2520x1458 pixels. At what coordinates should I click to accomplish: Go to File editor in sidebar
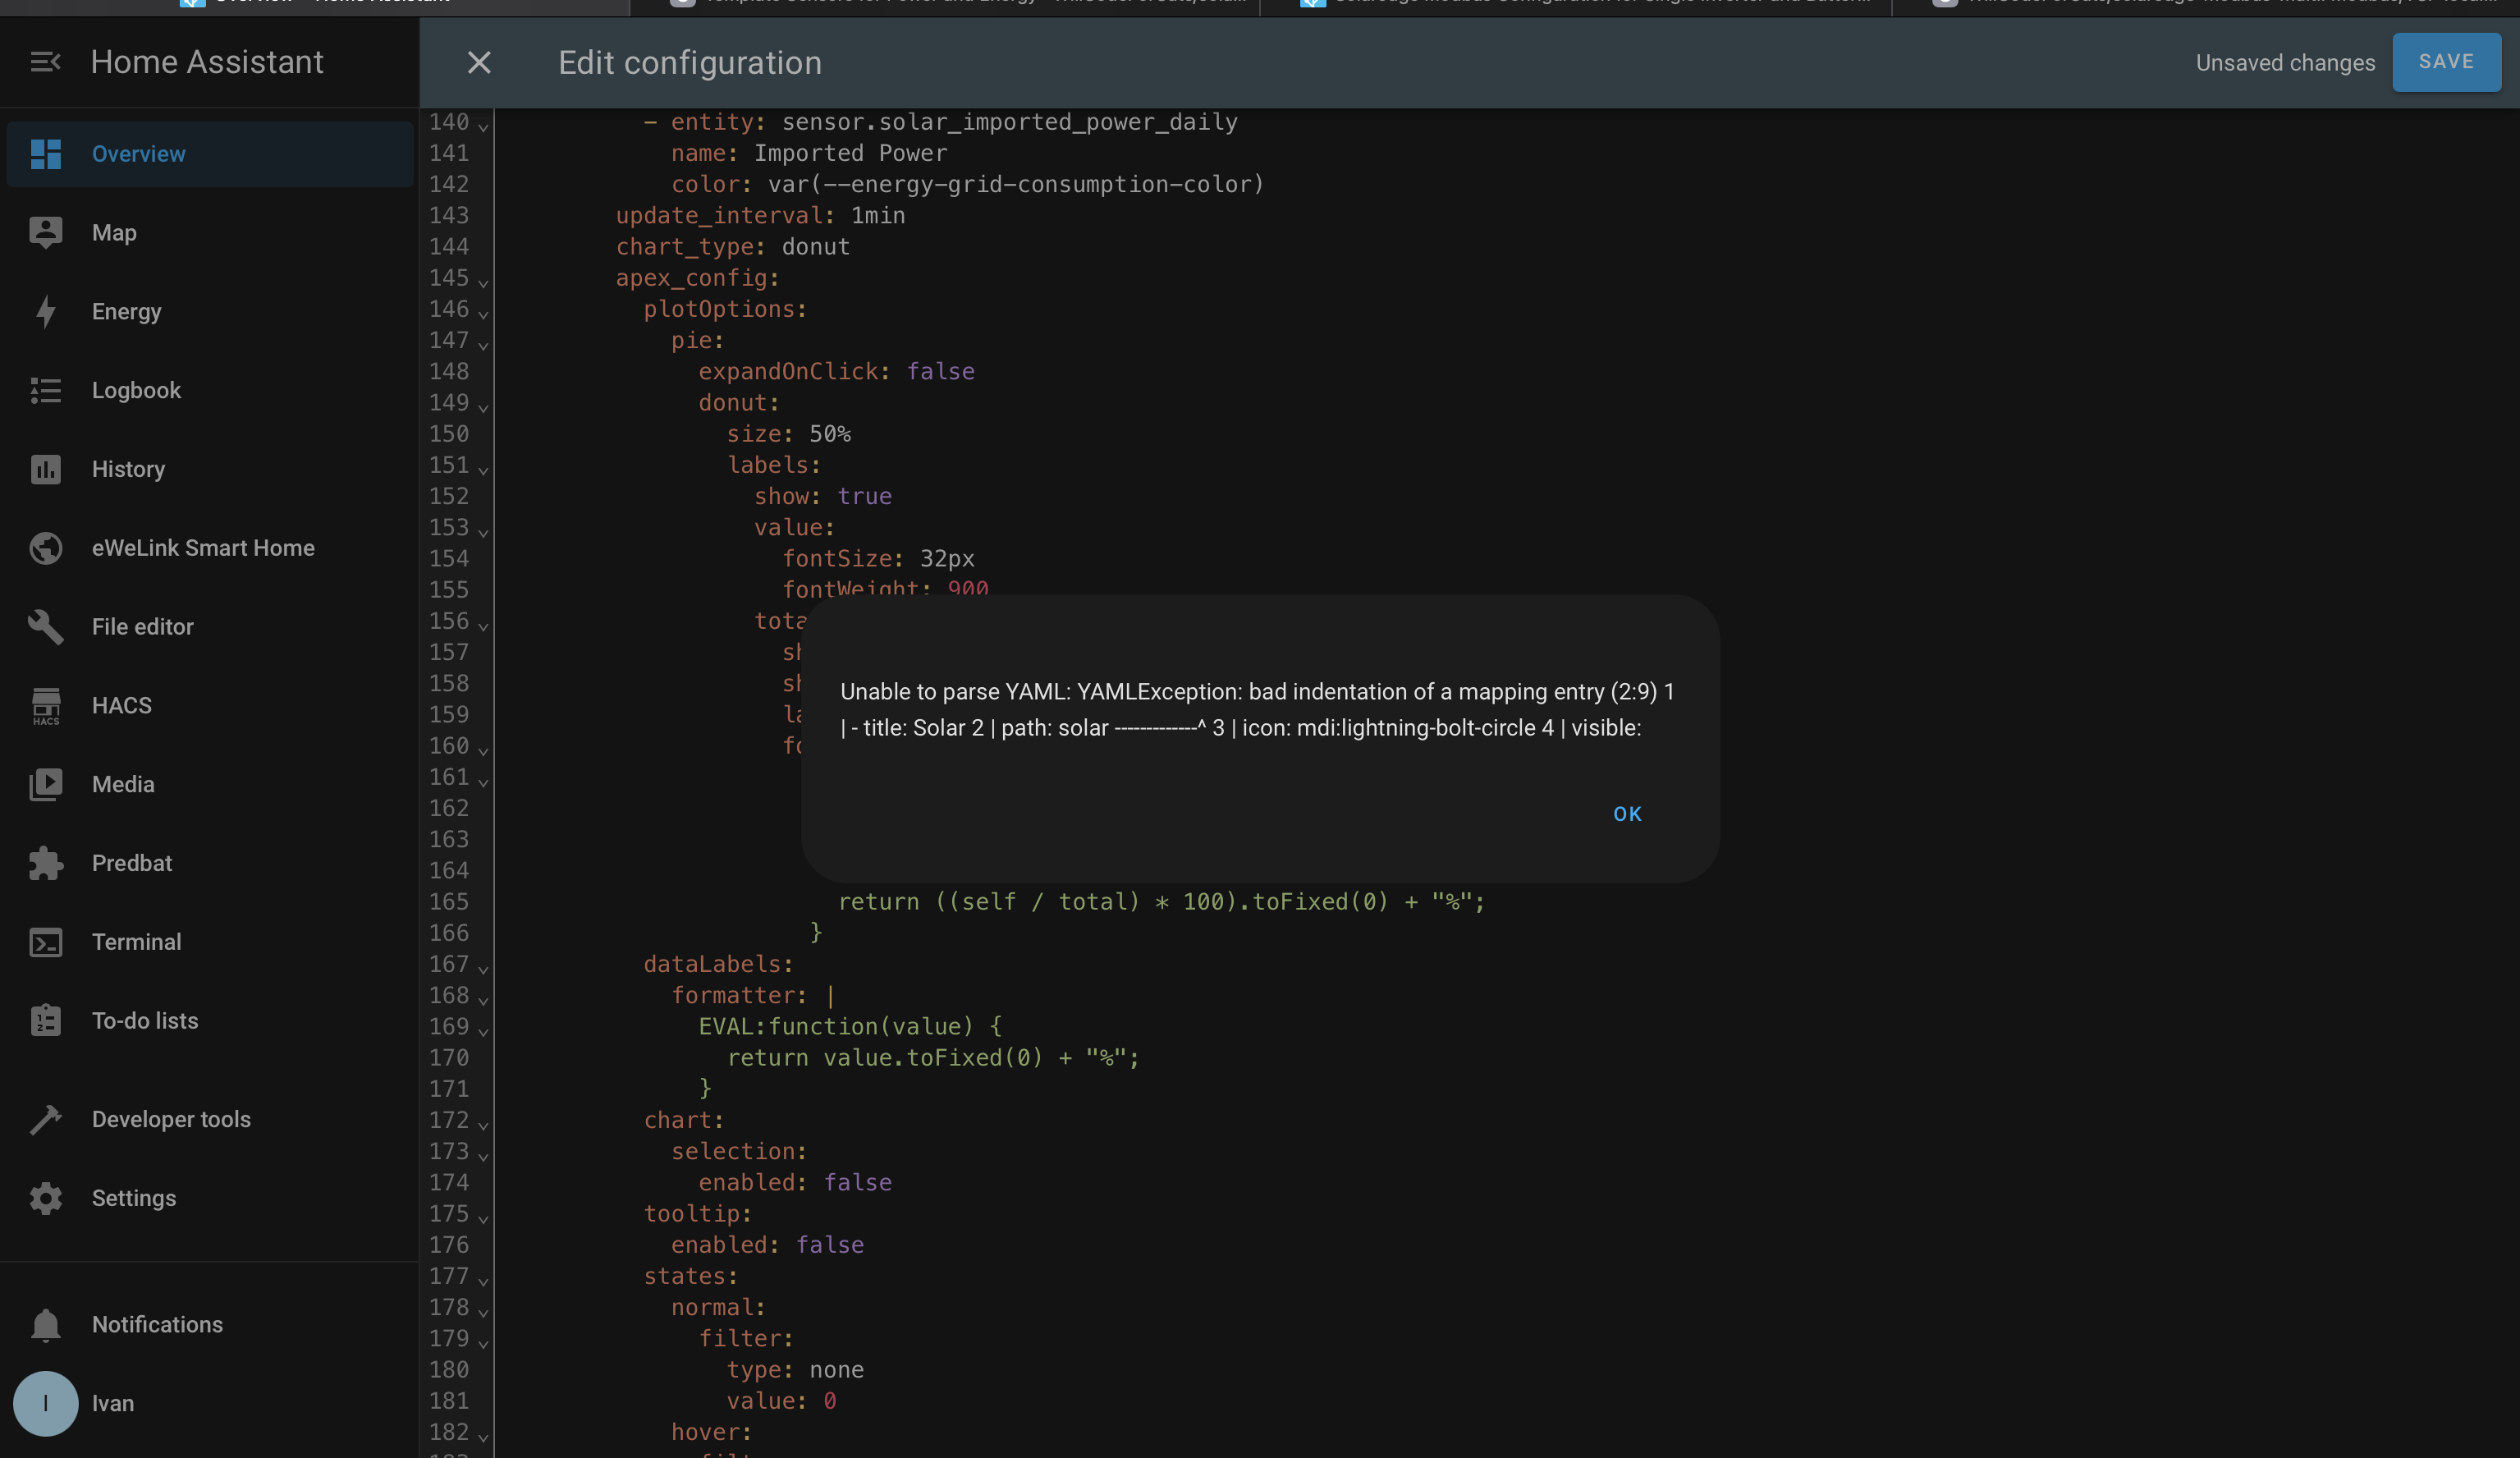142,627
